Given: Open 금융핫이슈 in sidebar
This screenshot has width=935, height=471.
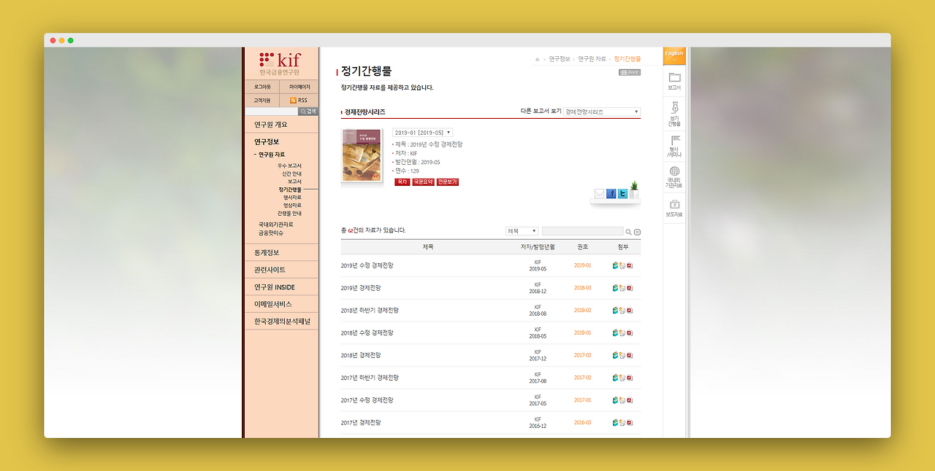Looking at the screenshot, I should tap(270, 233).
